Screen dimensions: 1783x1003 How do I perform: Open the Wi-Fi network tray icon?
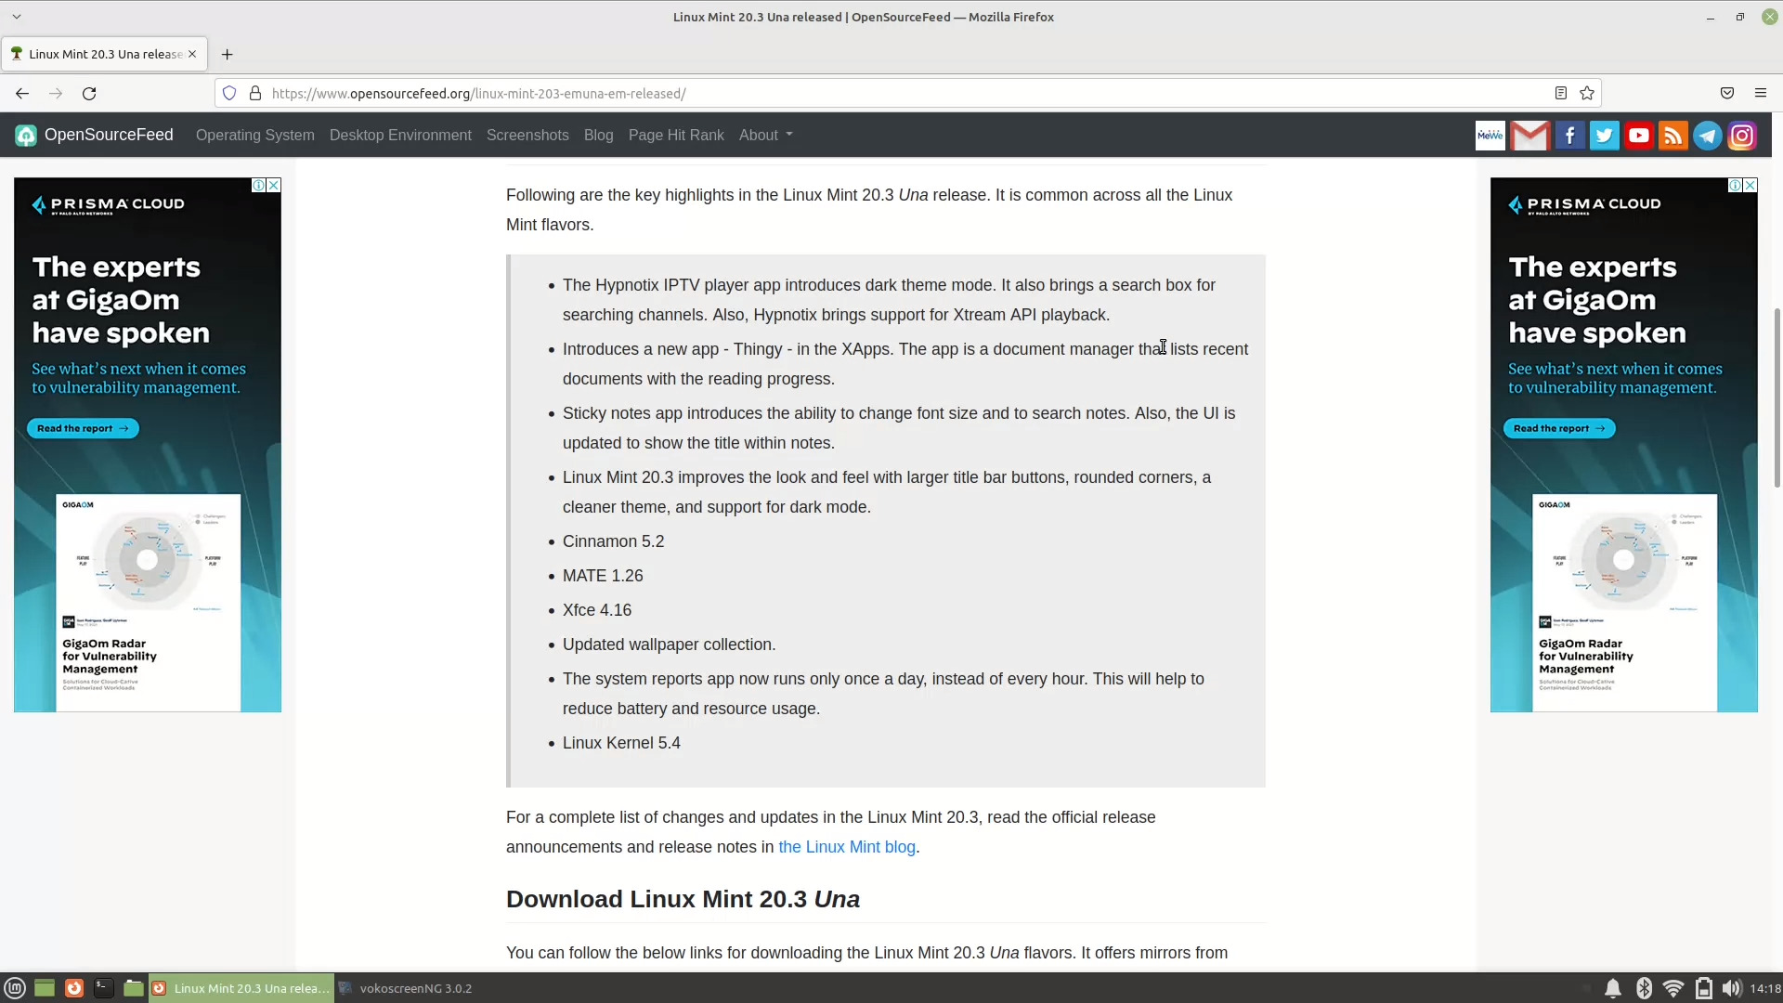coord(1673,988)
